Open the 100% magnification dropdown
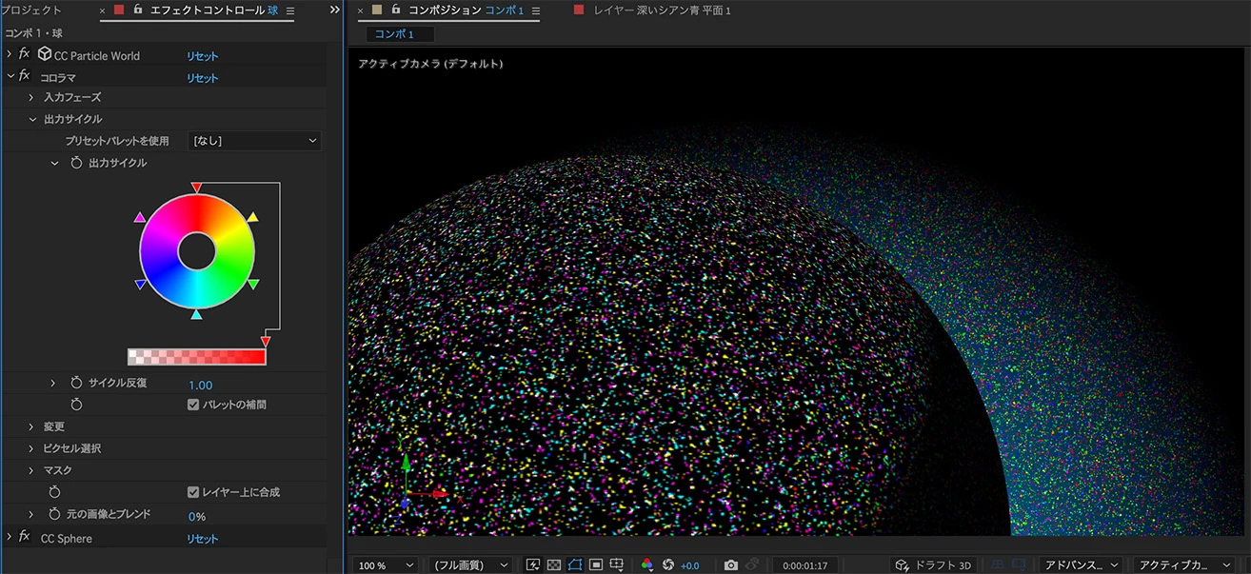This screenshot has width=1251, height=574. [385, 565]
